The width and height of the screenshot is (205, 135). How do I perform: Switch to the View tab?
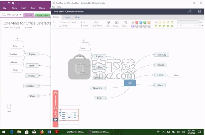click(x=77, y=17)
